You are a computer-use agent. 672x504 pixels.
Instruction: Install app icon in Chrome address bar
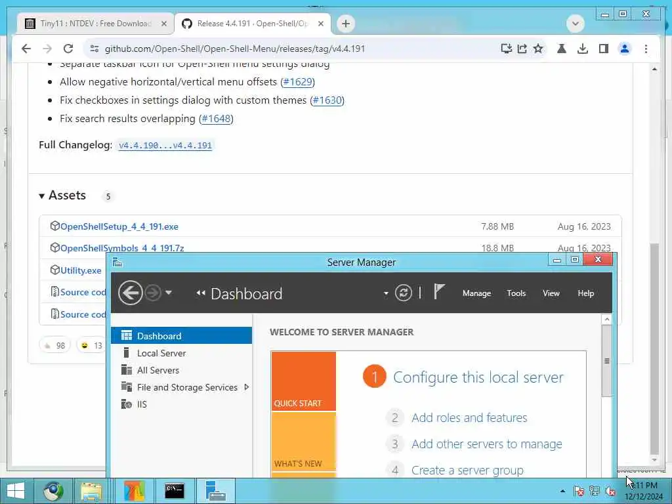[506, 49]
